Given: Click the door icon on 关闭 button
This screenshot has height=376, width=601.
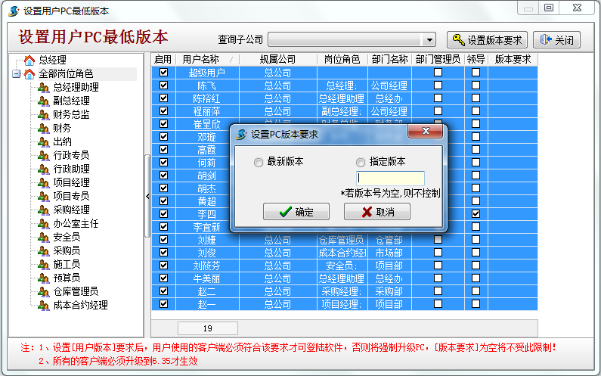Looking at the screenshot, I should coord(544,40).
